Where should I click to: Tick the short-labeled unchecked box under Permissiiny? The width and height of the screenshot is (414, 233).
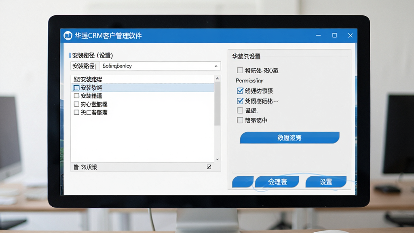tap(240, 110)
